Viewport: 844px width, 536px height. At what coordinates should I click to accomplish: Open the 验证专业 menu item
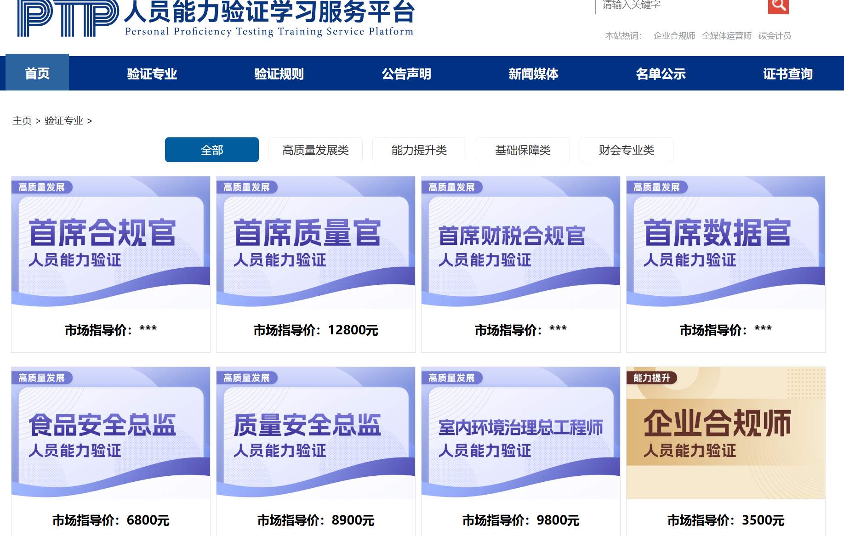(x=152, y=73)
